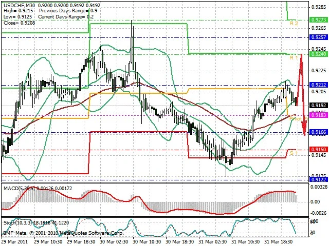Click the USDCHF,M30 chart title
This screenshot has width=329, height=246.
point(17,5)
